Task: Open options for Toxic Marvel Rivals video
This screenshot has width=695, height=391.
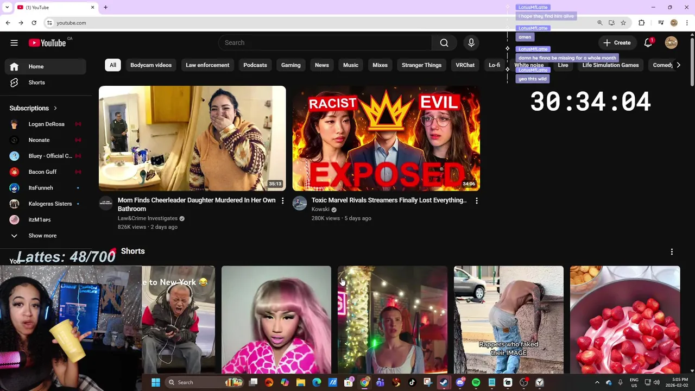Action: pyautogui.click(x=477, y=201)
